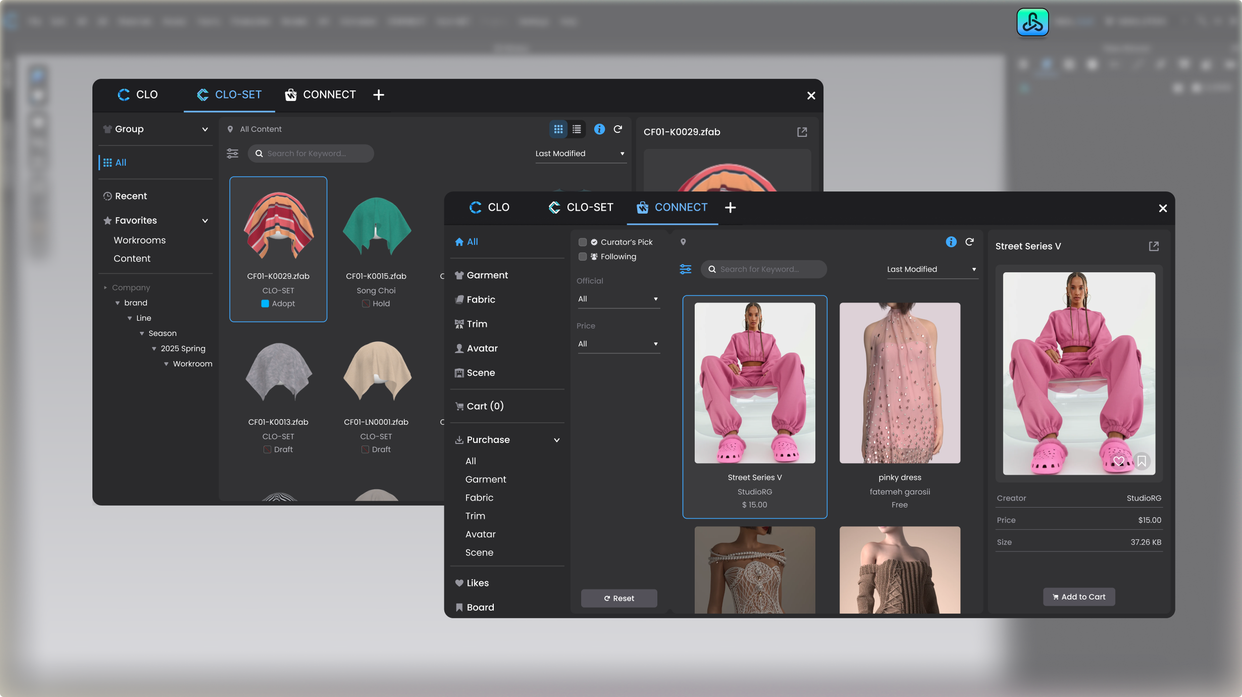Open Likes in CONNECT sidebar
The width and height of the screenshot is (1242, 697).
(x=472, y=583)
